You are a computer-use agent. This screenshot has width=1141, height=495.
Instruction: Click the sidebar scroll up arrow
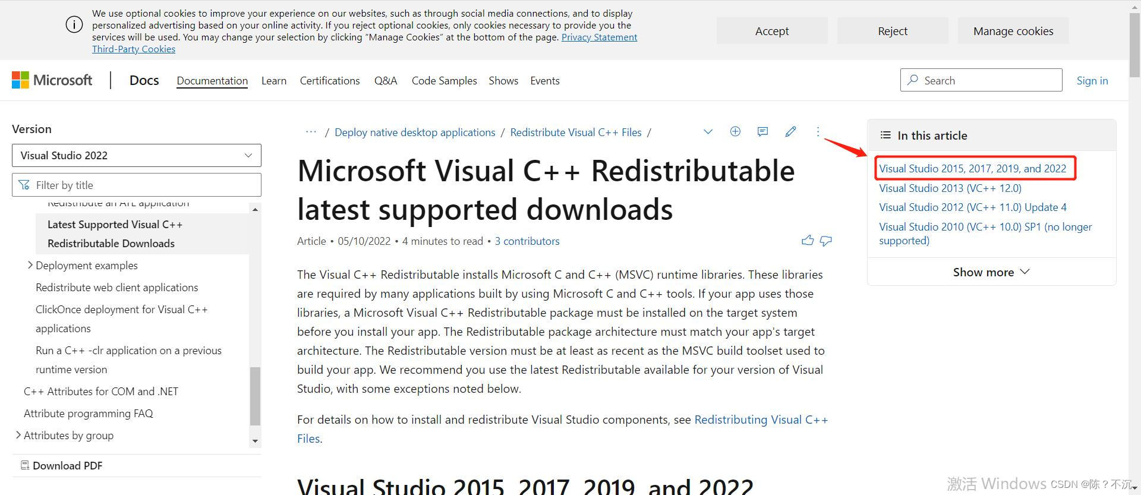tap(255, 209)
